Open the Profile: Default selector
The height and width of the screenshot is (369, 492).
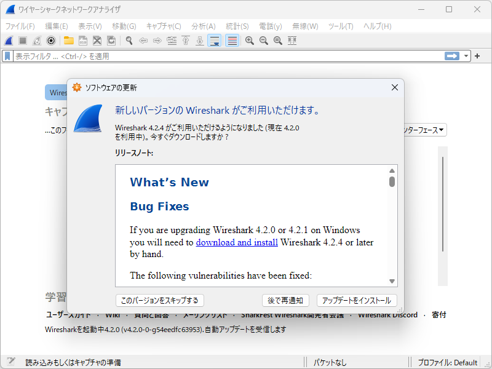click(449, 362)
